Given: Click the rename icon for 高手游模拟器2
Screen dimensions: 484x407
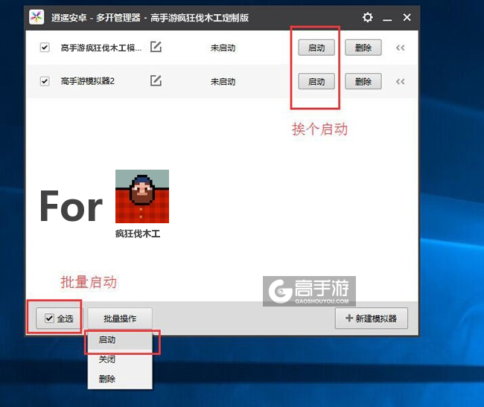Looking at the screenshot, I should [x=156, y=81].
